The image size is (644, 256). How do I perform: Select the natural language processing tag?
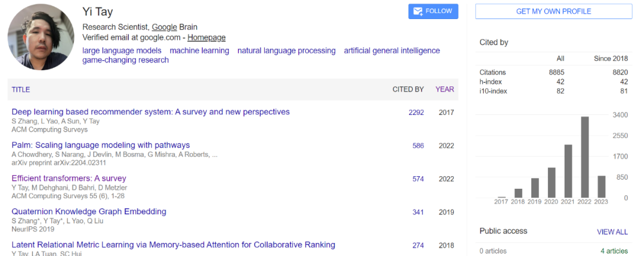tap(286, 51)
